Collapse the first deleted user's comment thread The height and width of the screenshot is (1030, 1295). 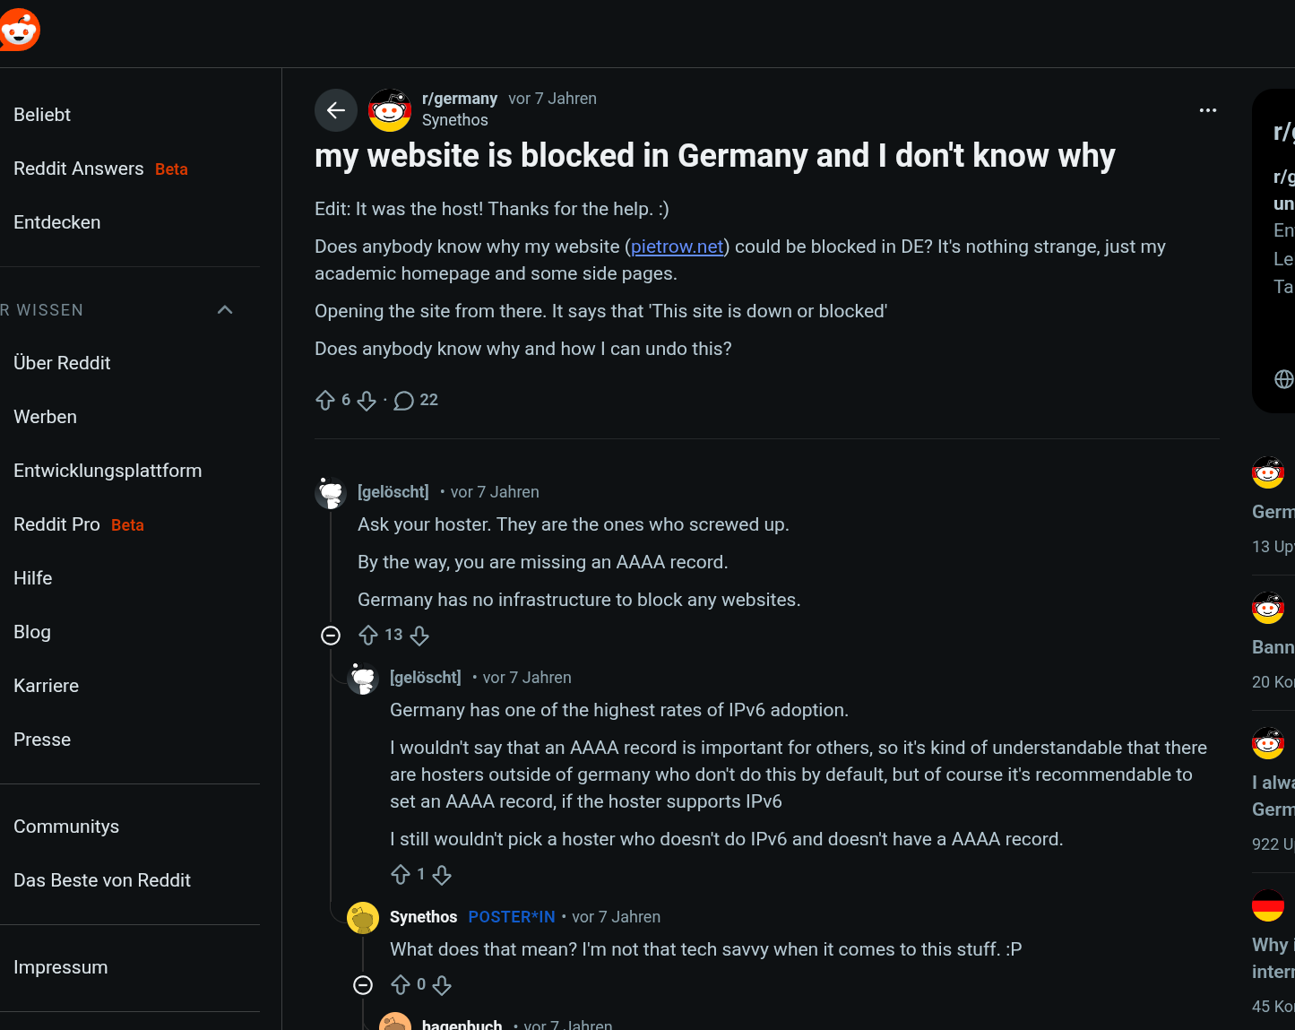[x=331, y=636]
